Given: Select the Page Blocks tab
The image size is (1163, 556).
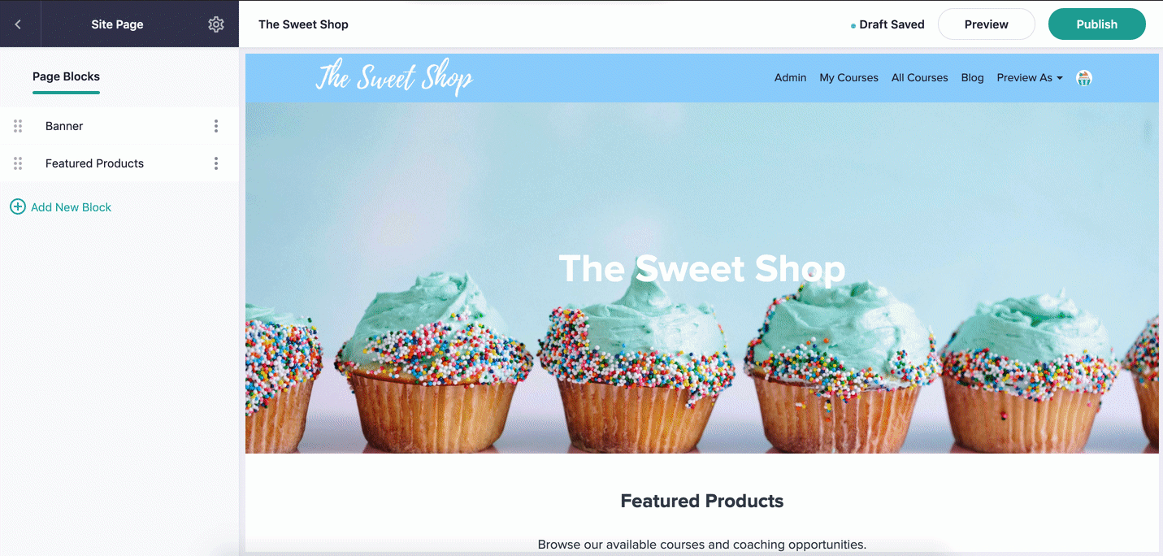Looking at the screenshot, I should click(66, 76).
